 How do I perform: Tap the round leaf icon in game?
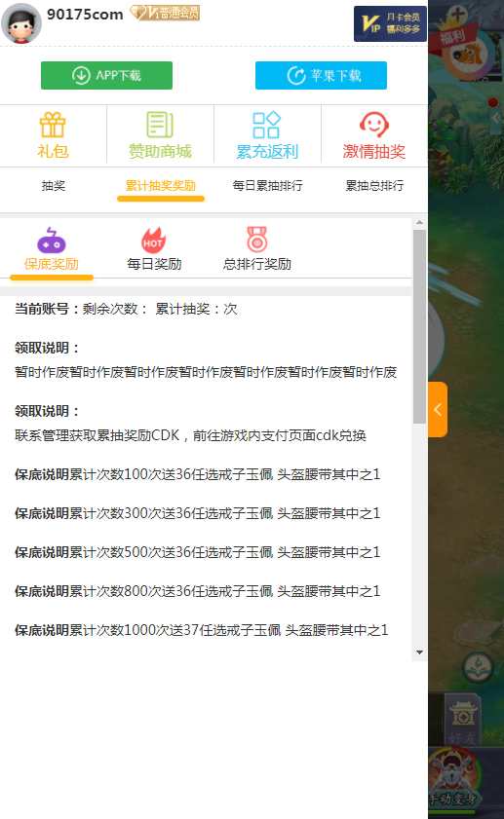478,667
